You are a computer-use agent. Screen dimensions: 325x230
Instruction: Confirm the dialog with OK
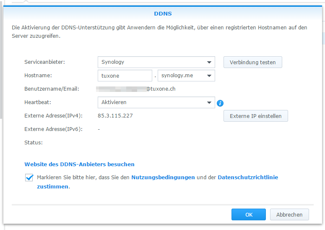(249, 214)
